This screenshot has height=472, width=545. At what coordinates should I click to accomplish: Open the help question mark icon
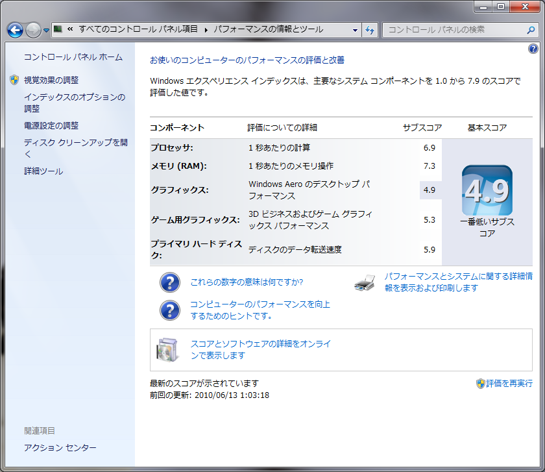tap(533, 49)
